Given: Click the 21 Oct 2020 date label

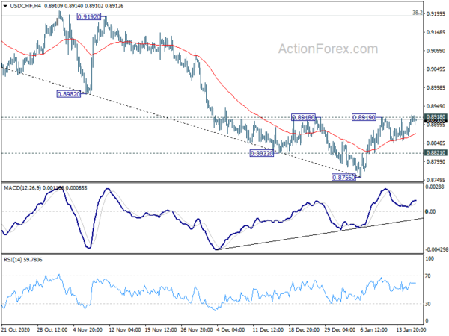Looking at the screenshot, I should (16, 329).
